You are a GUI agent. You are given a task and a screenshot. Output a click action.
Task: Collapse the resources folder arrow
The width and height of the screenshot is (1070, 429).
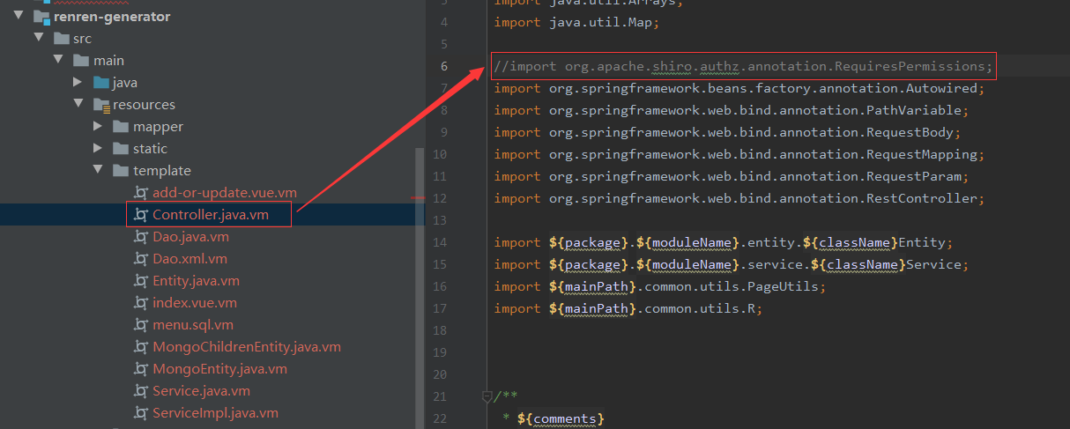click(x=78, y=105)
